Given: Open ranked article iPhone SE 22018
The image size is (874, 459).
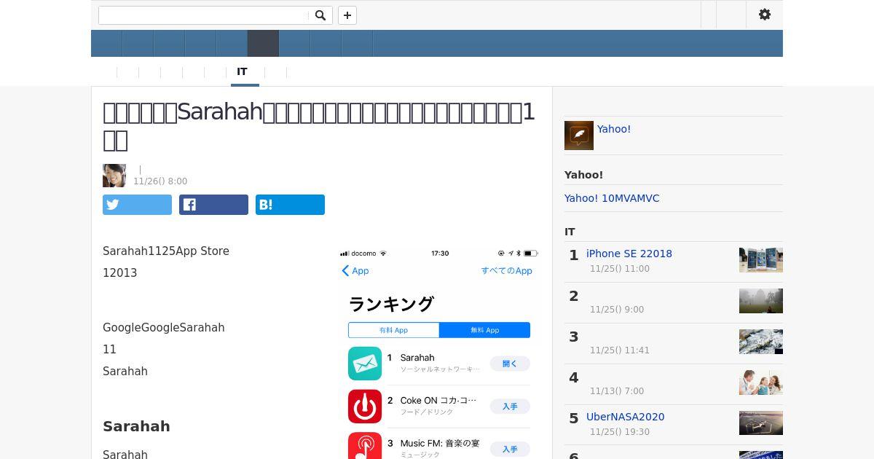Looking at the screenshot, I should (629, 254).
